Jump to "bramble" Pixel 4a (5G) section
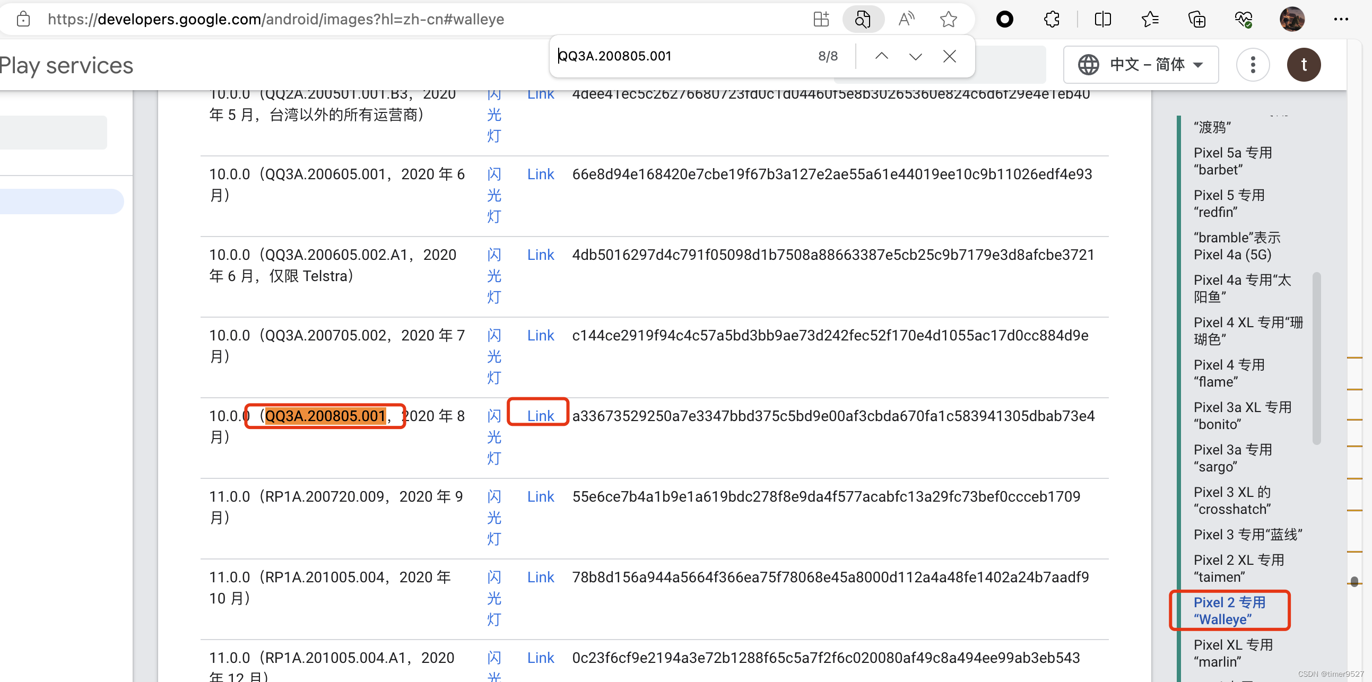Image resolution: width=1372 pixels, height=682 pixels. (x=1237, y=246)
